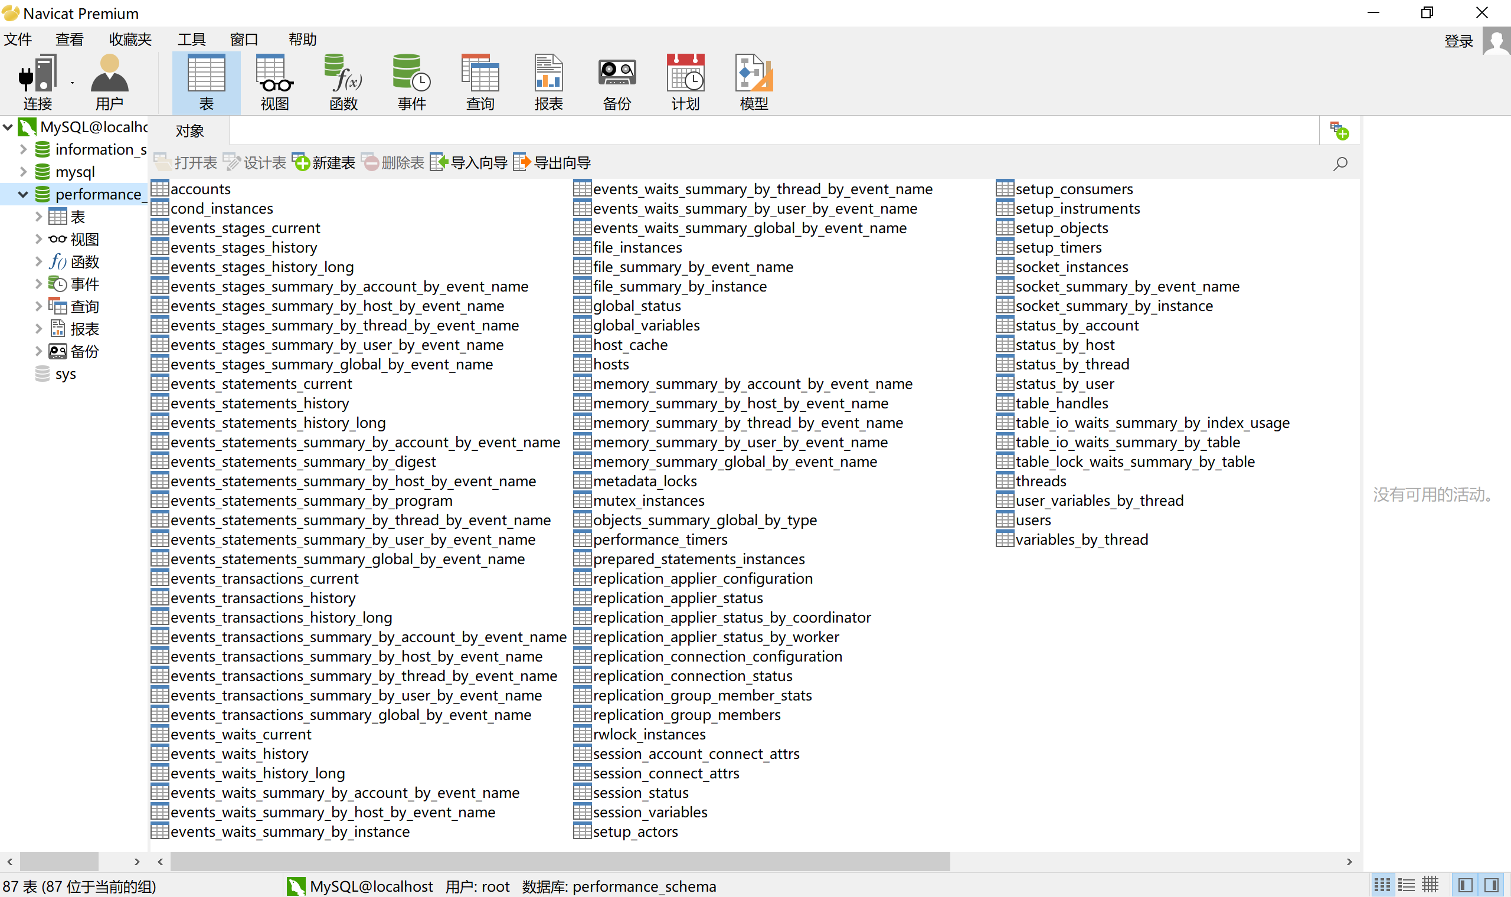Expand the mysql database node
This screenshot has width=1511, height=897.
tap(23, 172)
